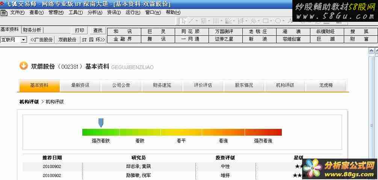Open the 巨灵 data source
This screenshot has width=378, height=180.
point(158,32)
